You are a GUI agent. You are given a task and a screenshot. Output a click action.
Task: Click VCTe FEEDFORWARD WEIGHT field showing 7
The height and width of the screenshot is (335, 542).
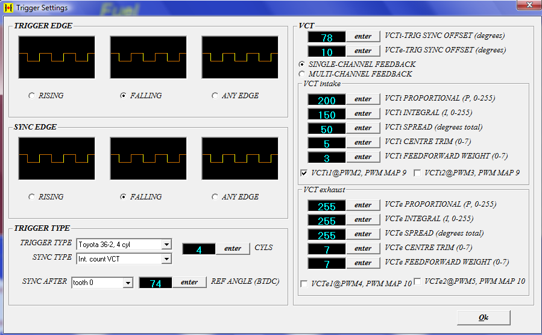pos(327,263)
